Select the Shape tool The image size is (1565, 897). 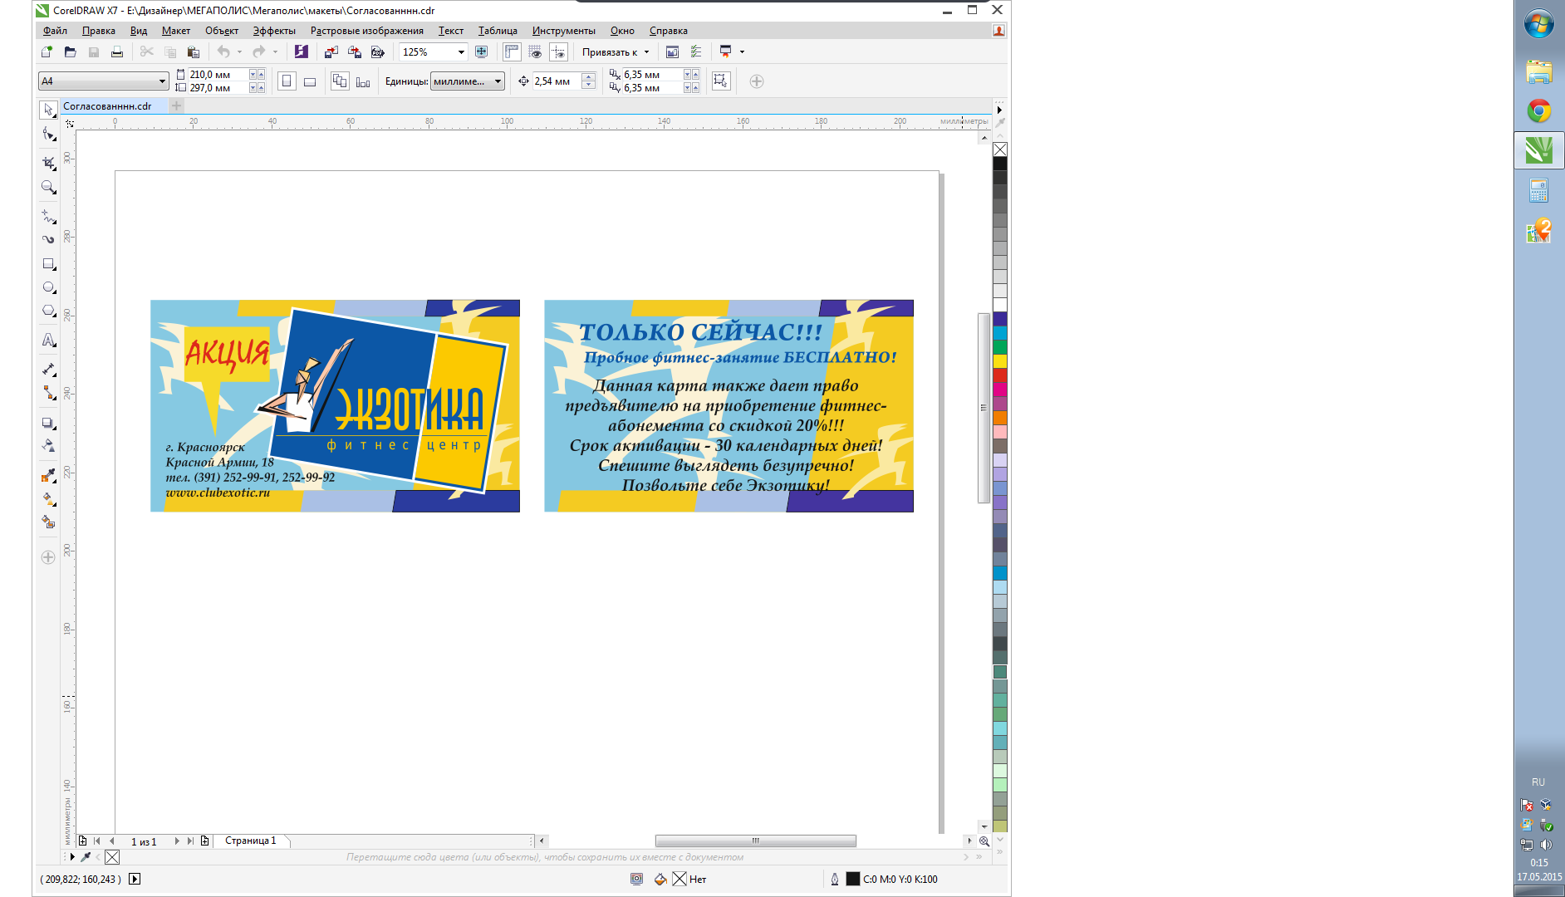click(x=48, y=135)
